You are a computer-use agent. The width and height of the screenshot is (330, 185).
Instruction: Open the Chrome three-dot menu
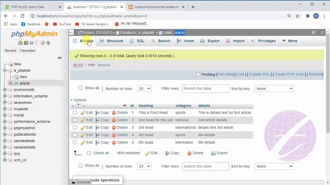(324, 16)
